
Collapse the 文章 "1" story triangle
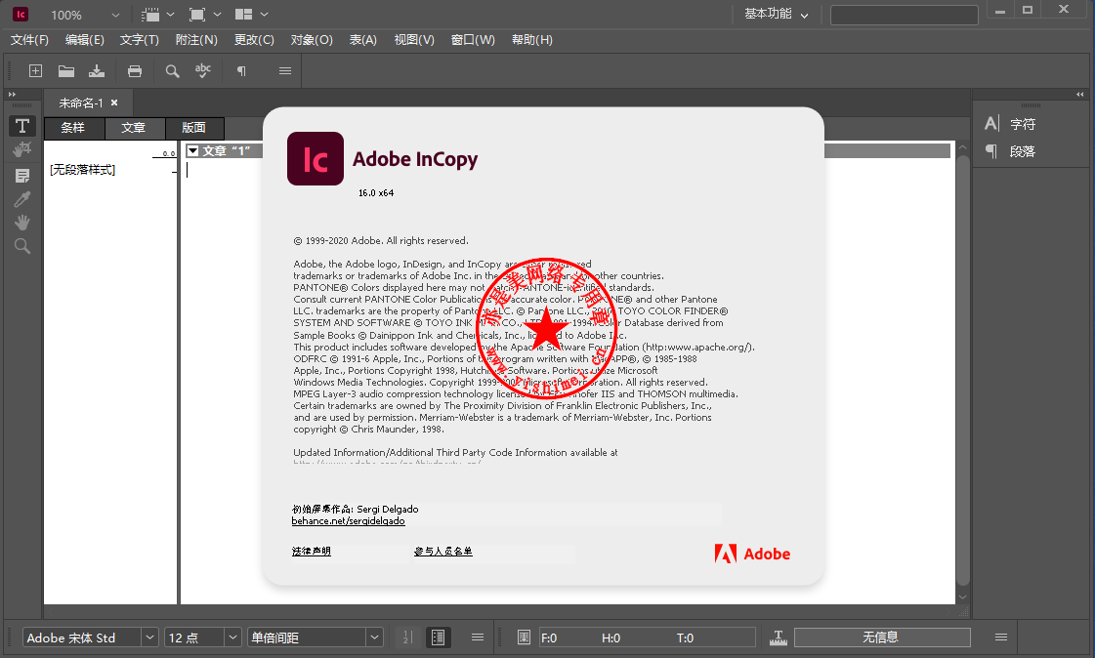pyautogui.click(x=193, y=150)
